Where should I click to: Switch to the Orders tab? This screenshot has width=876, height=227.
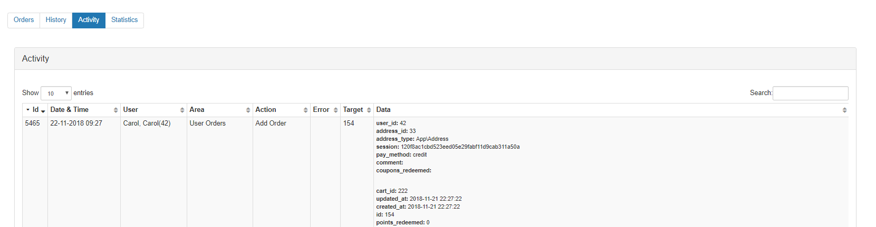coord(24,20)
